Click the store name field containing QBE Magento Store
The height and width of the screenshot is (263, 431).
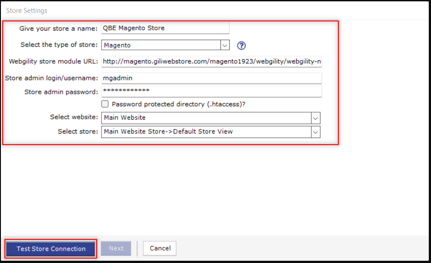165,28
